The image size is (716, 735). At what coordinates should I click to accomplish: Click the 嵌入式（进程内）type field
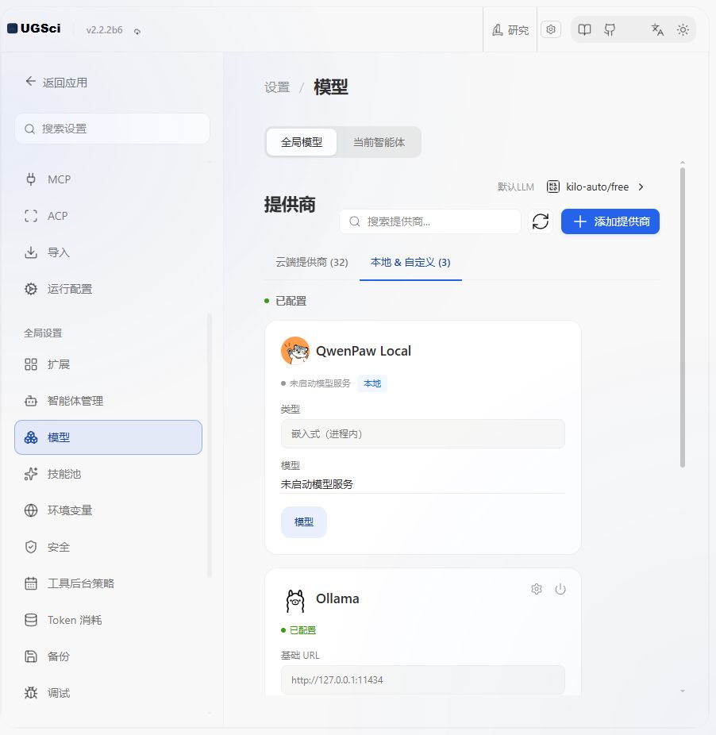423,434
